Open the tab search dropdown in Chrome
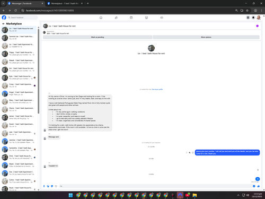 (x=3, y=3)
